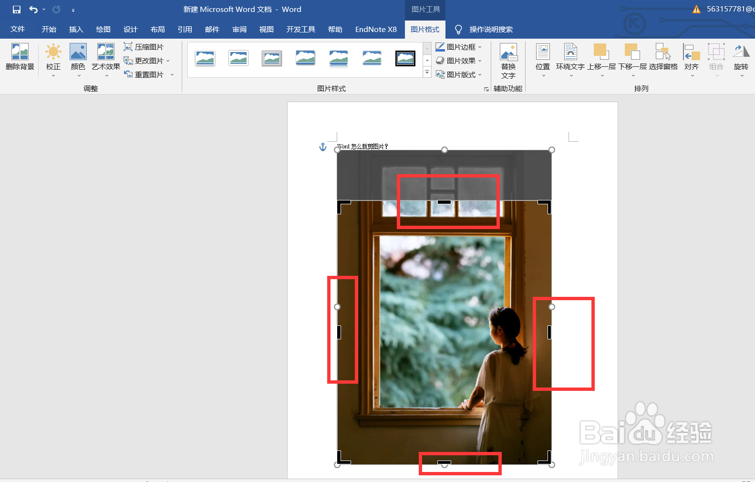This screenshot has height=482, width=755.
Task: Open the EndNote X8 tab
Action: tap(376, 29)
